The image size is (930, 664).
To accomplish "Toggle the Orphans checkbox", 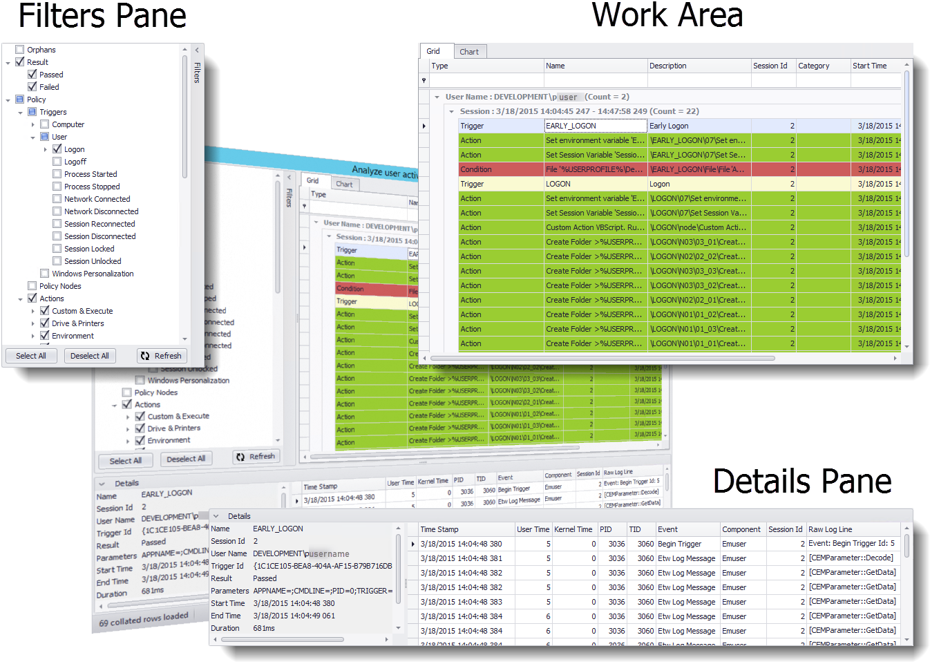I will tap(20, 50).
